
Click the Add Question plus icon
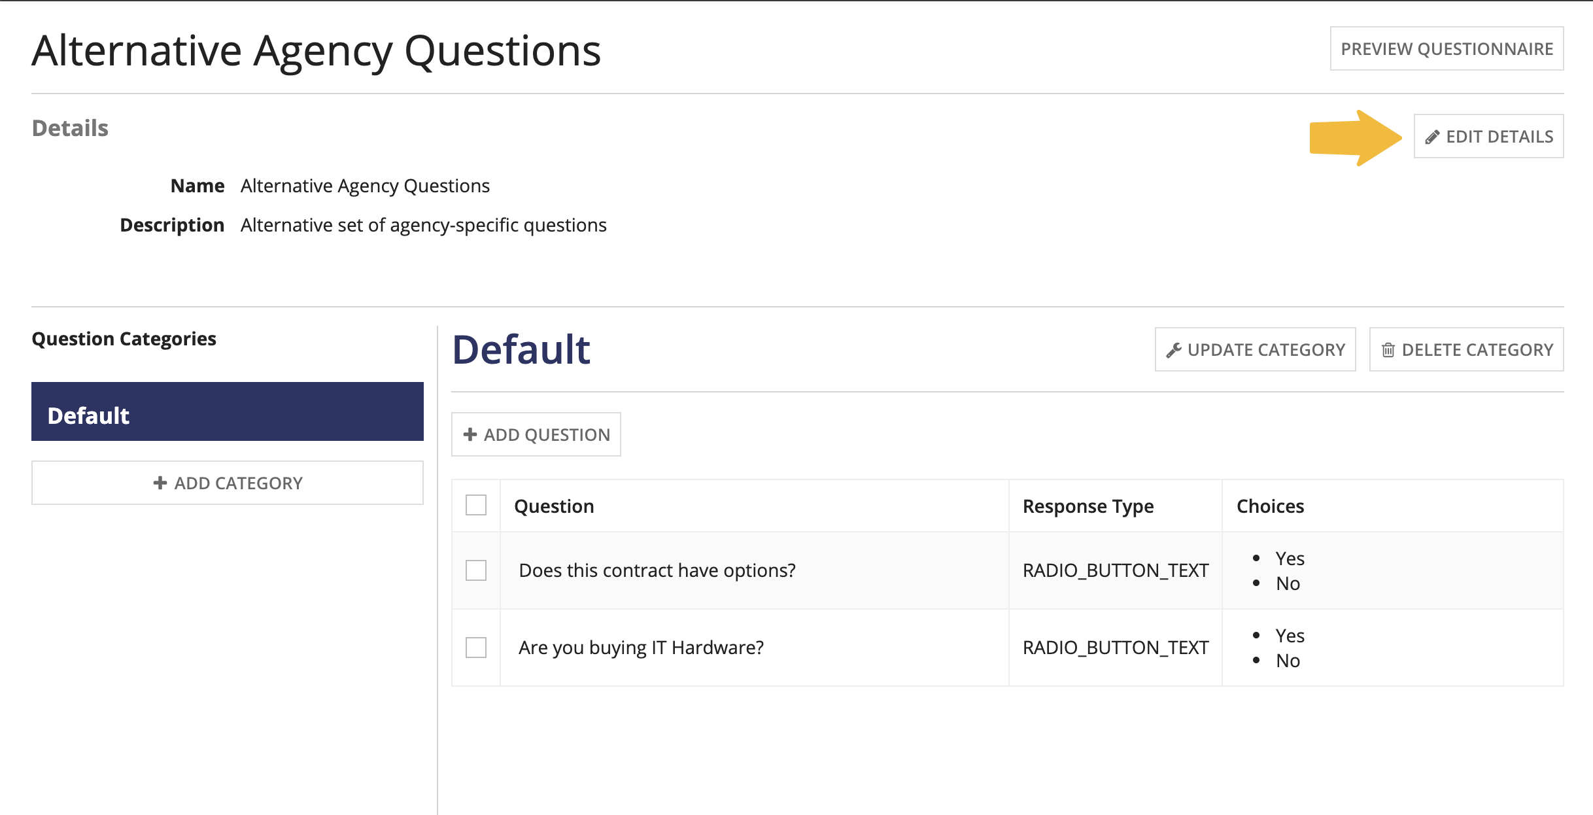pos(473,434)
